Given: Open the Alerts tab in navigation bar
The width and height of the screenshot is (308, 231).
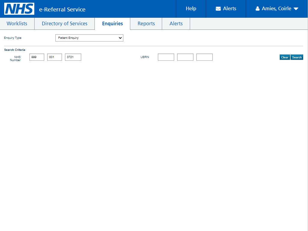Looking at the screenshot, I should tap(176, 23).
